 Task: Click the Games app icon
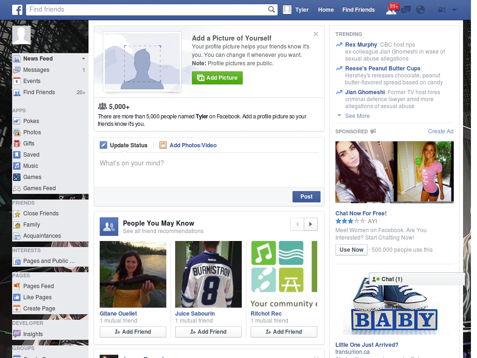[17, 177]
